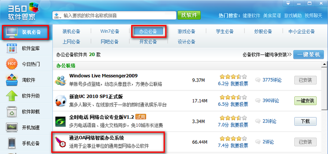Switch to the 开发必备 tab

pyautogui.click(x=148, y=42)
